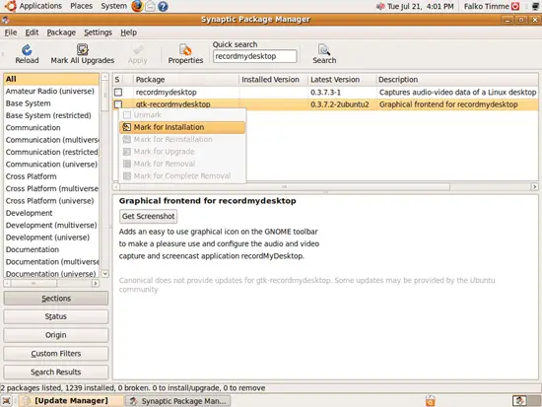
Task: Click the Get Screenshot button
Action: tap(148, 216)
